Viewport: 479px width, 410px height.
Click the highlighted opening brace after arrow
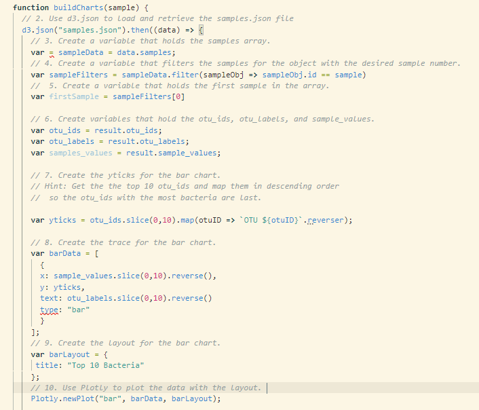tap(201, 30)
